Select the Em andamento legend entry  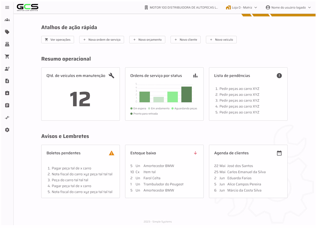coord(159,108)
